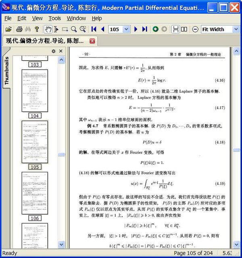242x258 pixels.
Task: Click the green Back navigation button
Action: click(x=155, y=29)
